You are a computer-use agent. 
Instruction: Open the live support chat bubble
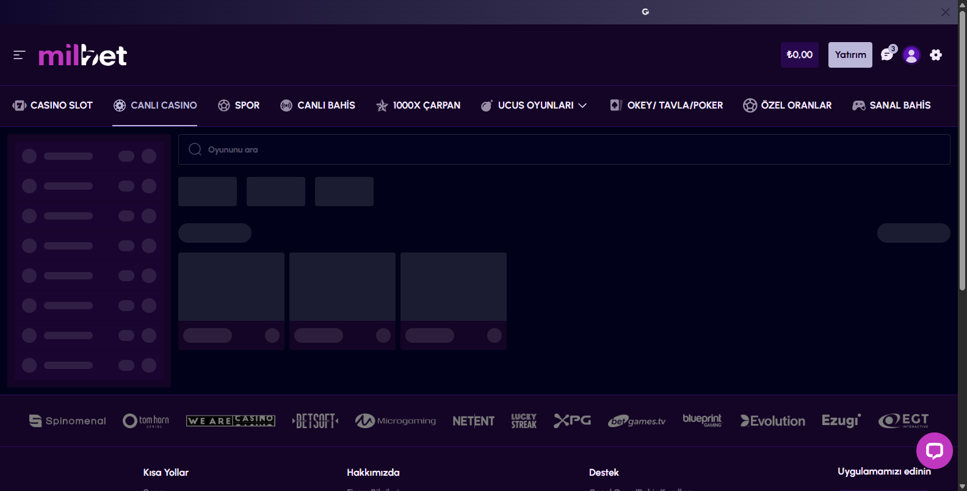click(935, 451)
